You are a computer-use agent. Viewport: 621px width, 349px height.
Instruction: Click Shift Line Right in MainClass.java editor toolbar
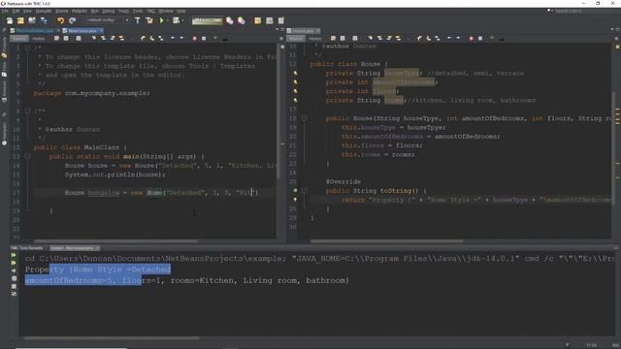[x=181, y=39]
